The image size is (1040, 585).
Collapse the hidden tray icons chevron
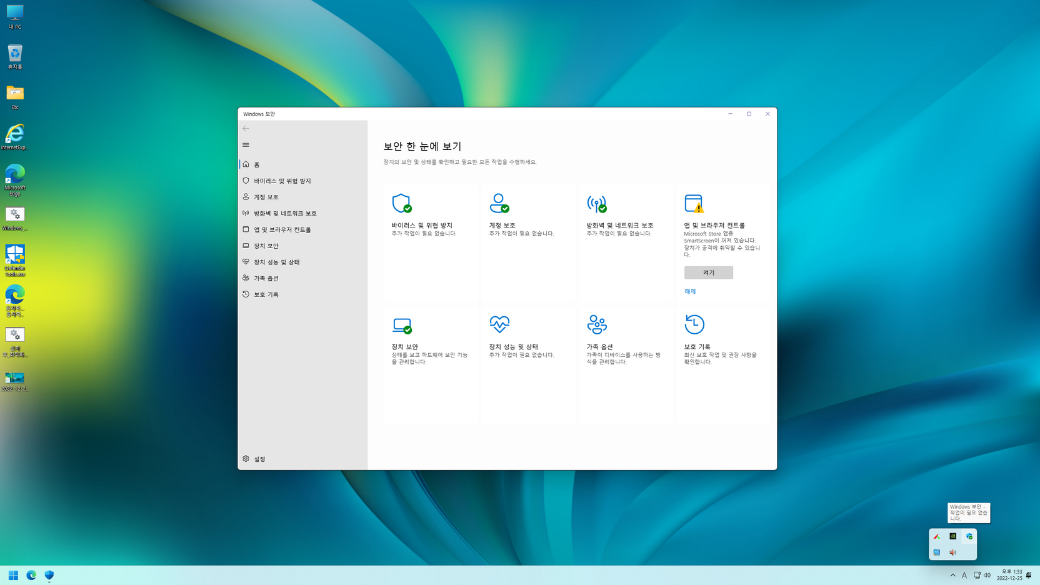[952, 575]
